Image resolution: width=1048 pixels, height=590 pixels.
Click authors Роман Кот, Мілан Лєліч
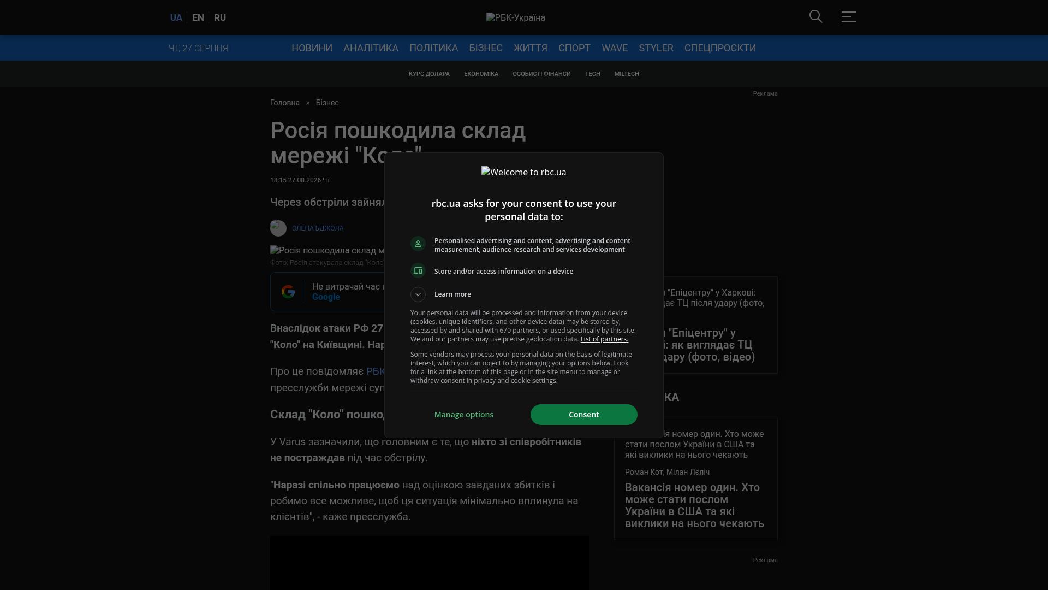coord(667,472)
